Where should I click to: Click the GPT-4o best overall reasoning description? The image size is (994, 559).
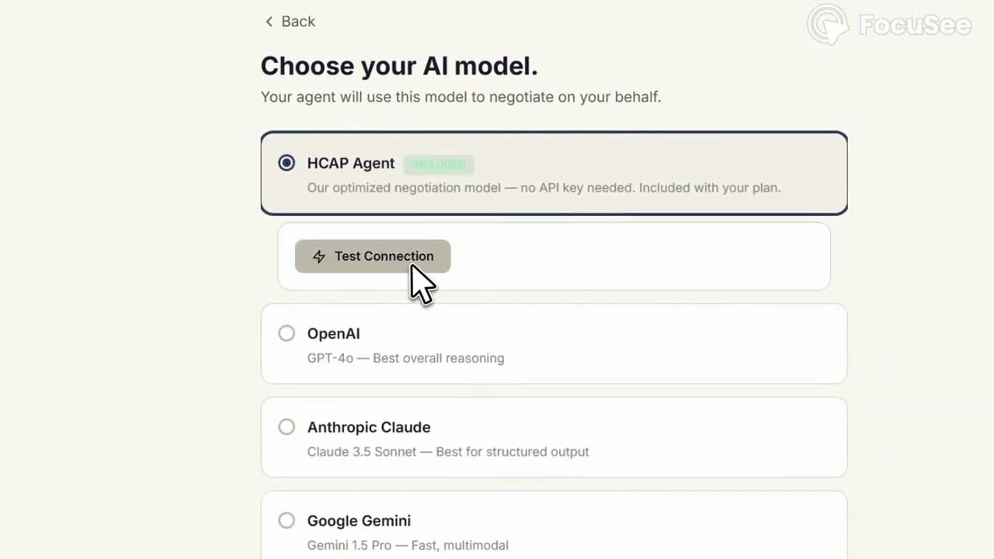coord(405,358)
